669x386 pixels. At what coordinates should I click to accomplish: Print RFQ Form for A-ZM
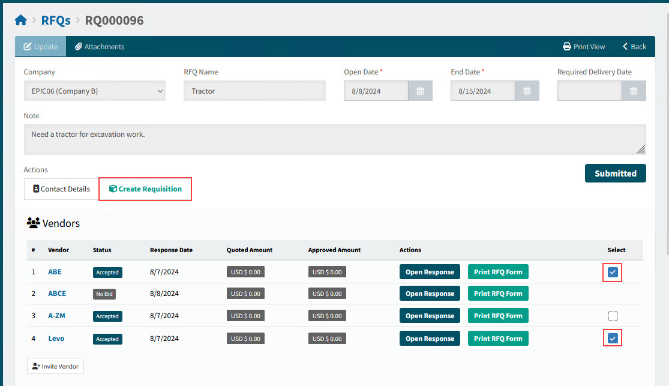498,316
